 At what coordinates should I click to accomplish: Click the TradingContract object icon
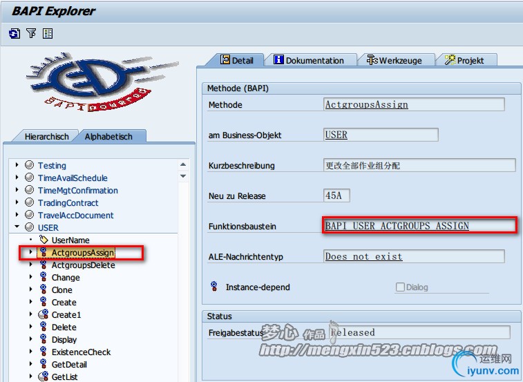(29, 202)
